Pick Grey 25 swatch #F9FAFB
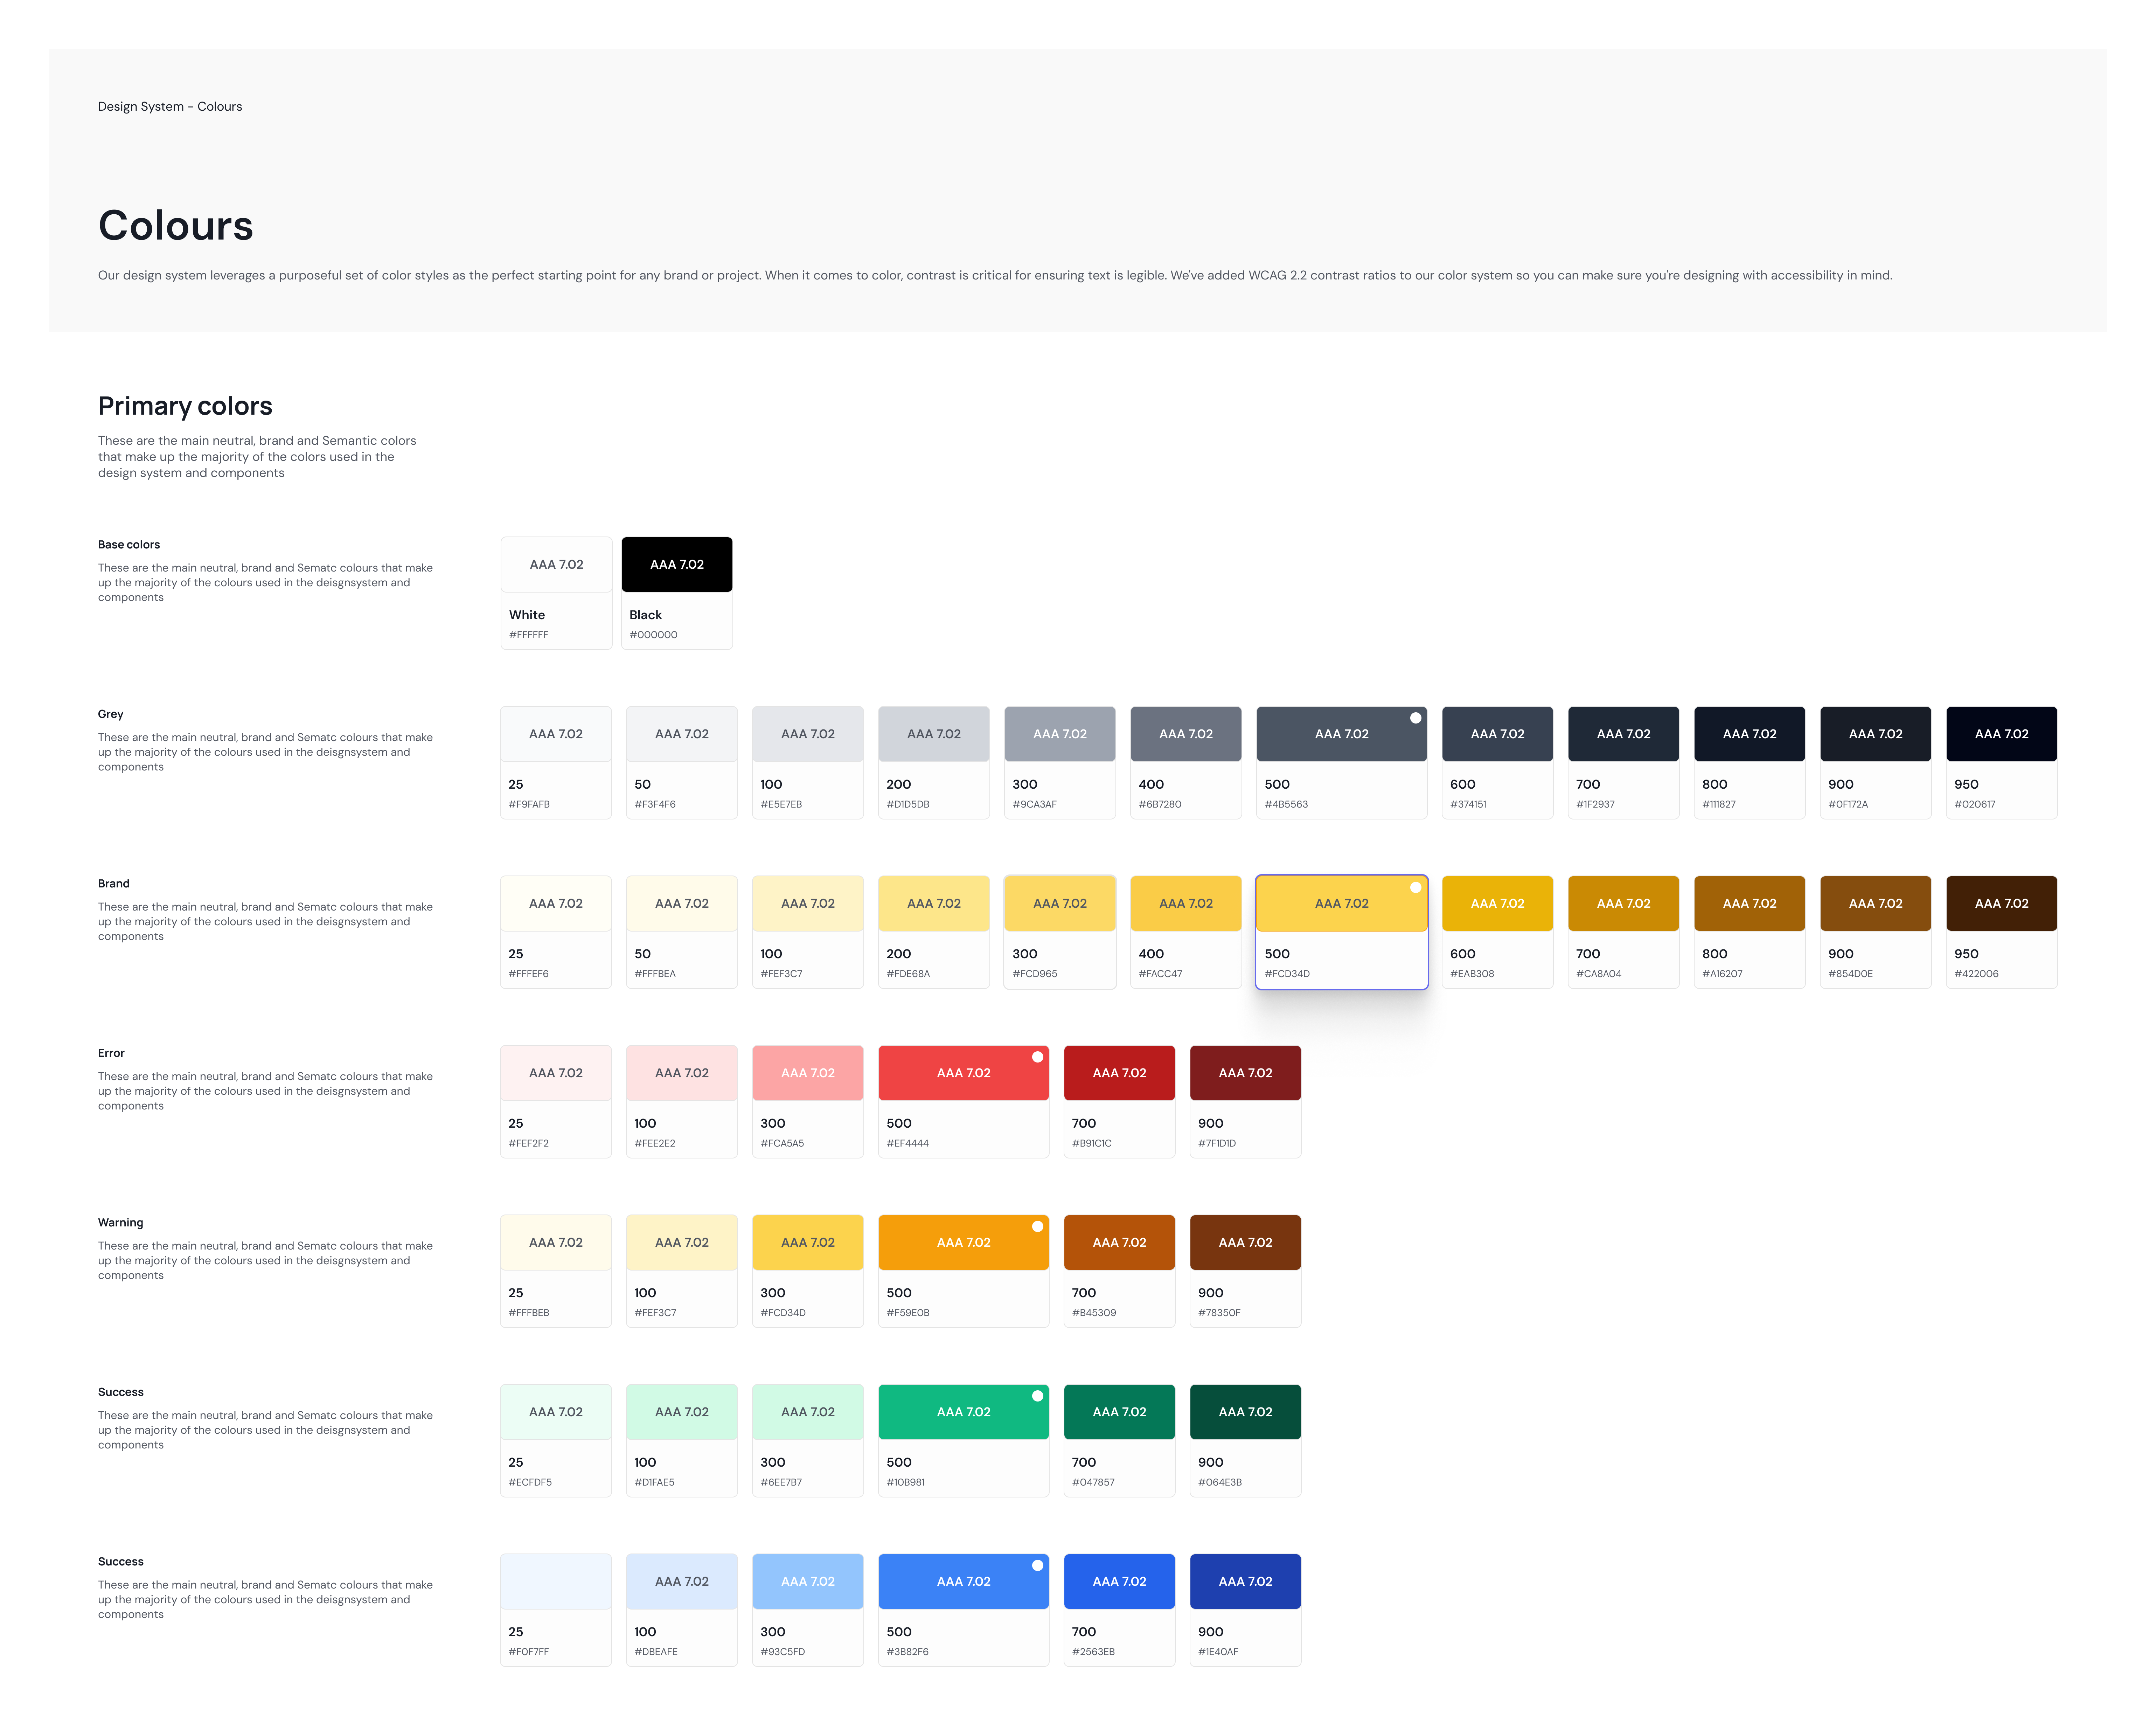The height and width of the screenshot is (1716, 2156). tap(556, 763)
